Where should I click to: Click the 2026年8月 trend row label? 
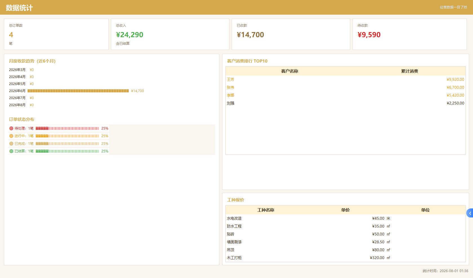tap(17, 105)
